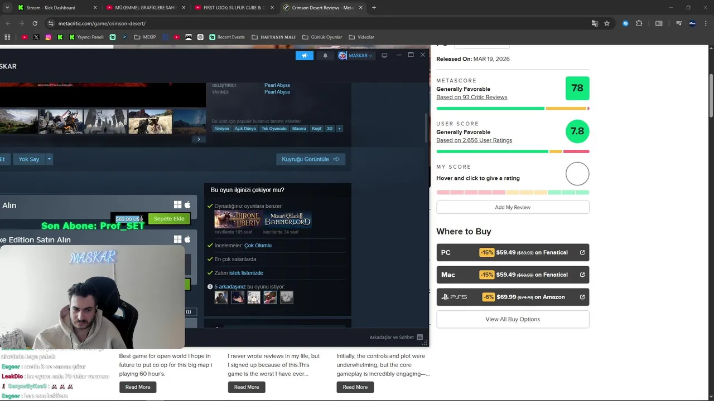Close the Stream - Kick Dashboard tab
This screenshot has width=714, height=401.
click(x=95, y=7)
